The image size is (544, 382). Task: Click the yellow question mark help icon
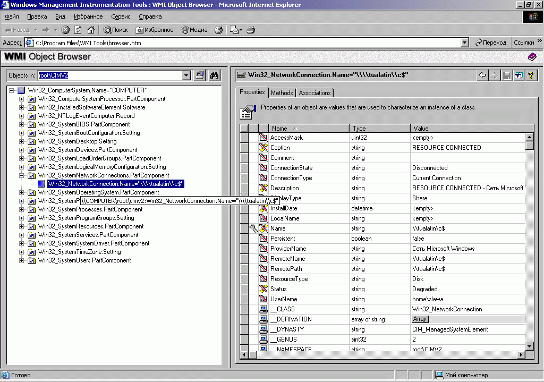click(x=531, y=75)
